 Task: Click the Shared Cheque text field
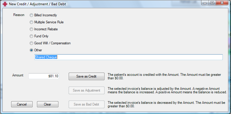click(129, 57)
